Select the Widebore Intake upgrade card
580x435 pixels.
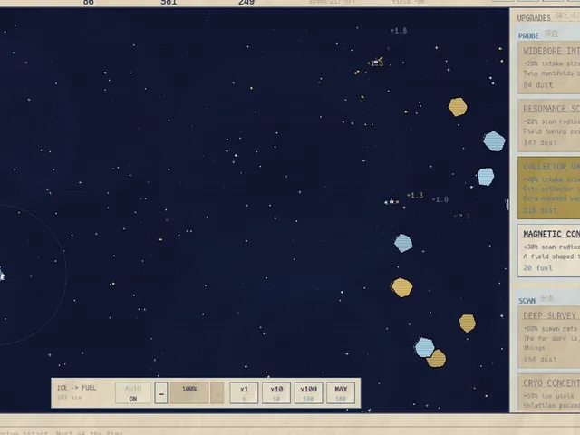click(x=549, y=67)
